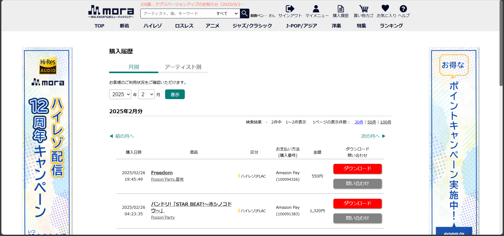Screen dimensions: 504x236
Task: Click the mora logo
Action: pos(111,12)
